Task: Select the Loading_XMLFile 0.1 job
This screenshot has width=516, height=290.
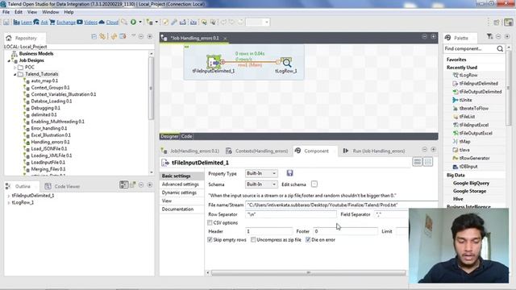Action: click(52, 155)
